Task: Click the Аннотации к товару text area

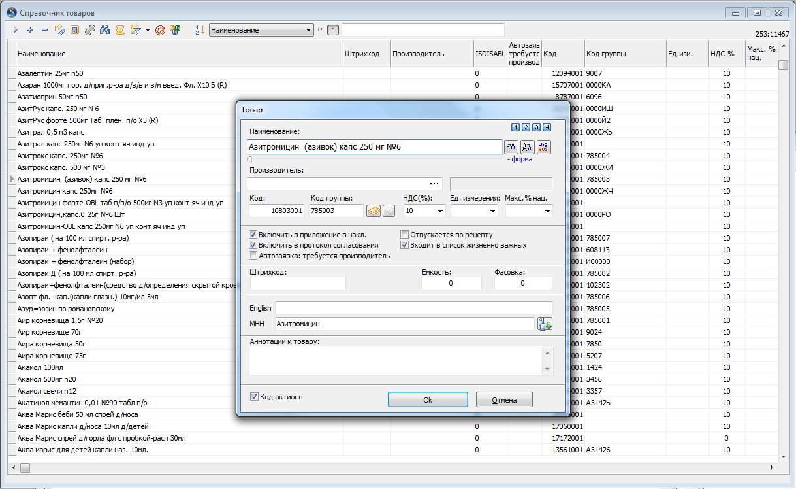Action: pyautogui.click(x=396, y=361)
